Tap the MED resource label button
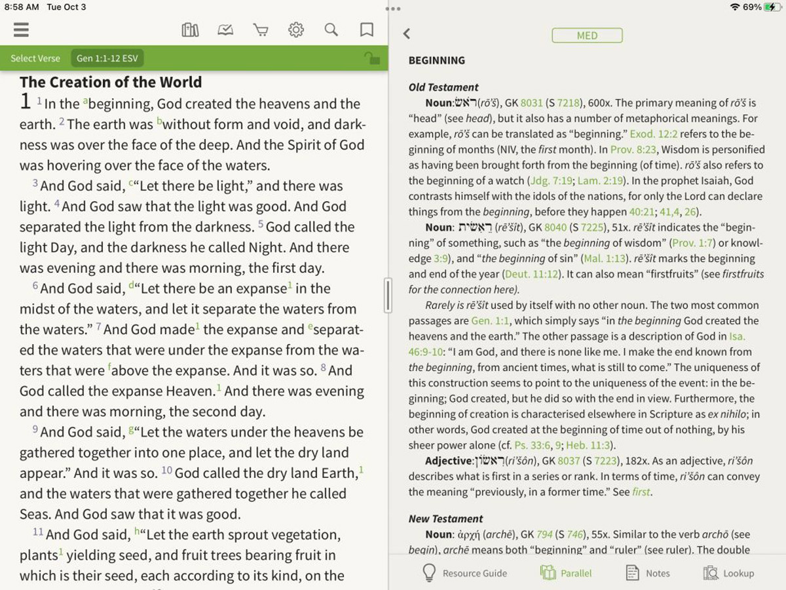786x590 pixels. pos(587,35)
